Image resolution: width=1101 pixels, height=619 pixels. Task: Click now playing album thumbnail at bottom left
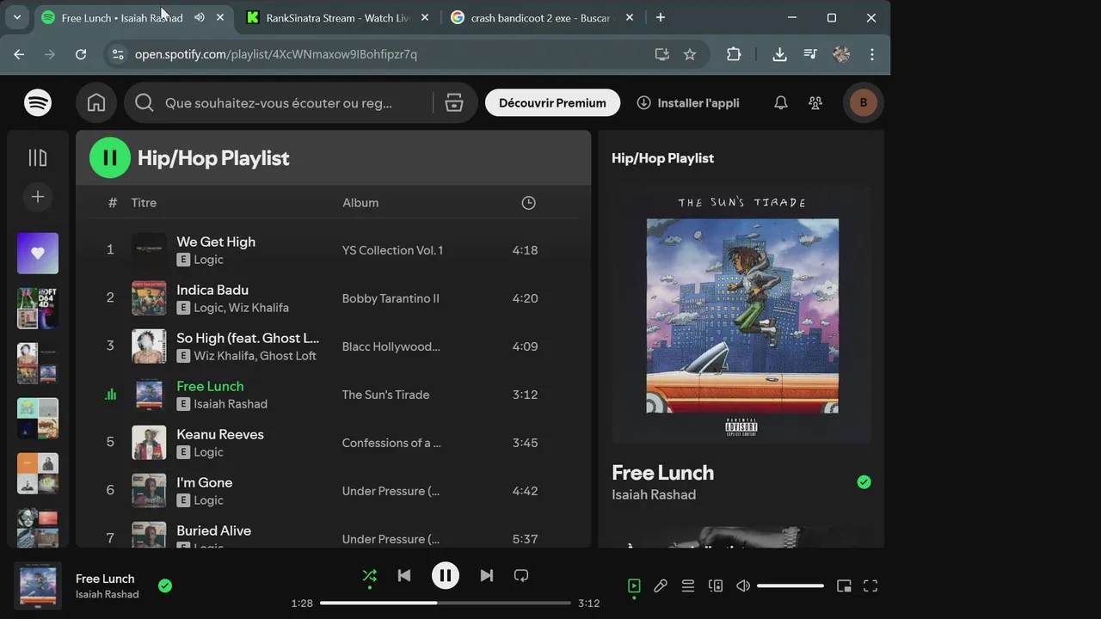(x=38, y=586)
